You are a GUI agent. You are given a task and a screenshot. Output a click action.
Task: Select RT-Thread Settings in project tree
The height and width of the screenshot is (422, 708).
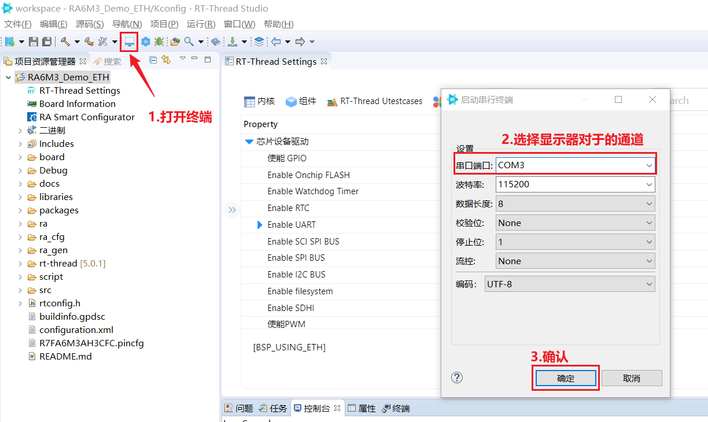coord(73,91)
